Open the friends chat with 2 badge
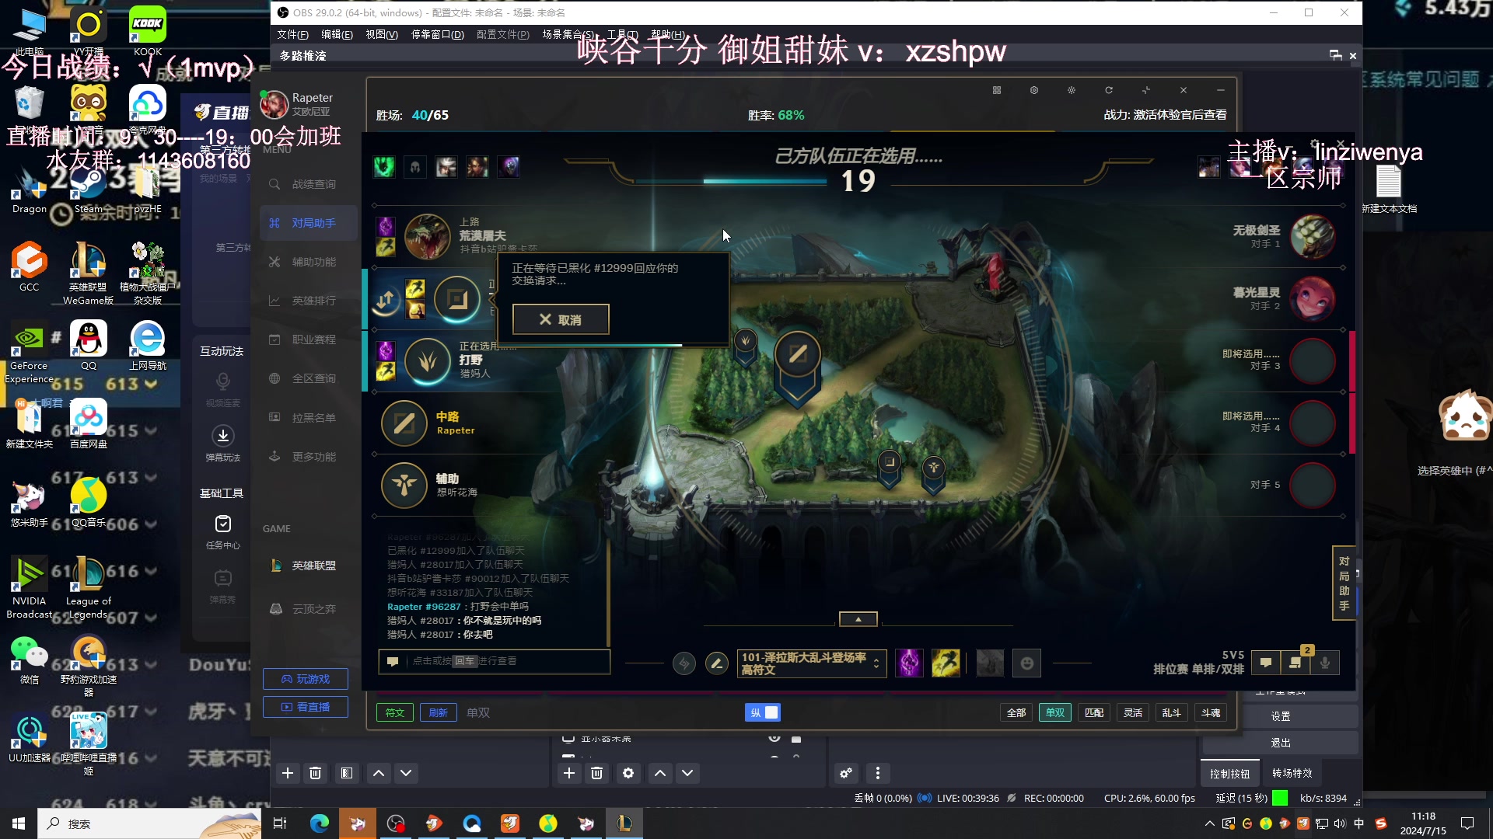Viewport: 1493px width, 839px height. tap(1295, 663)
